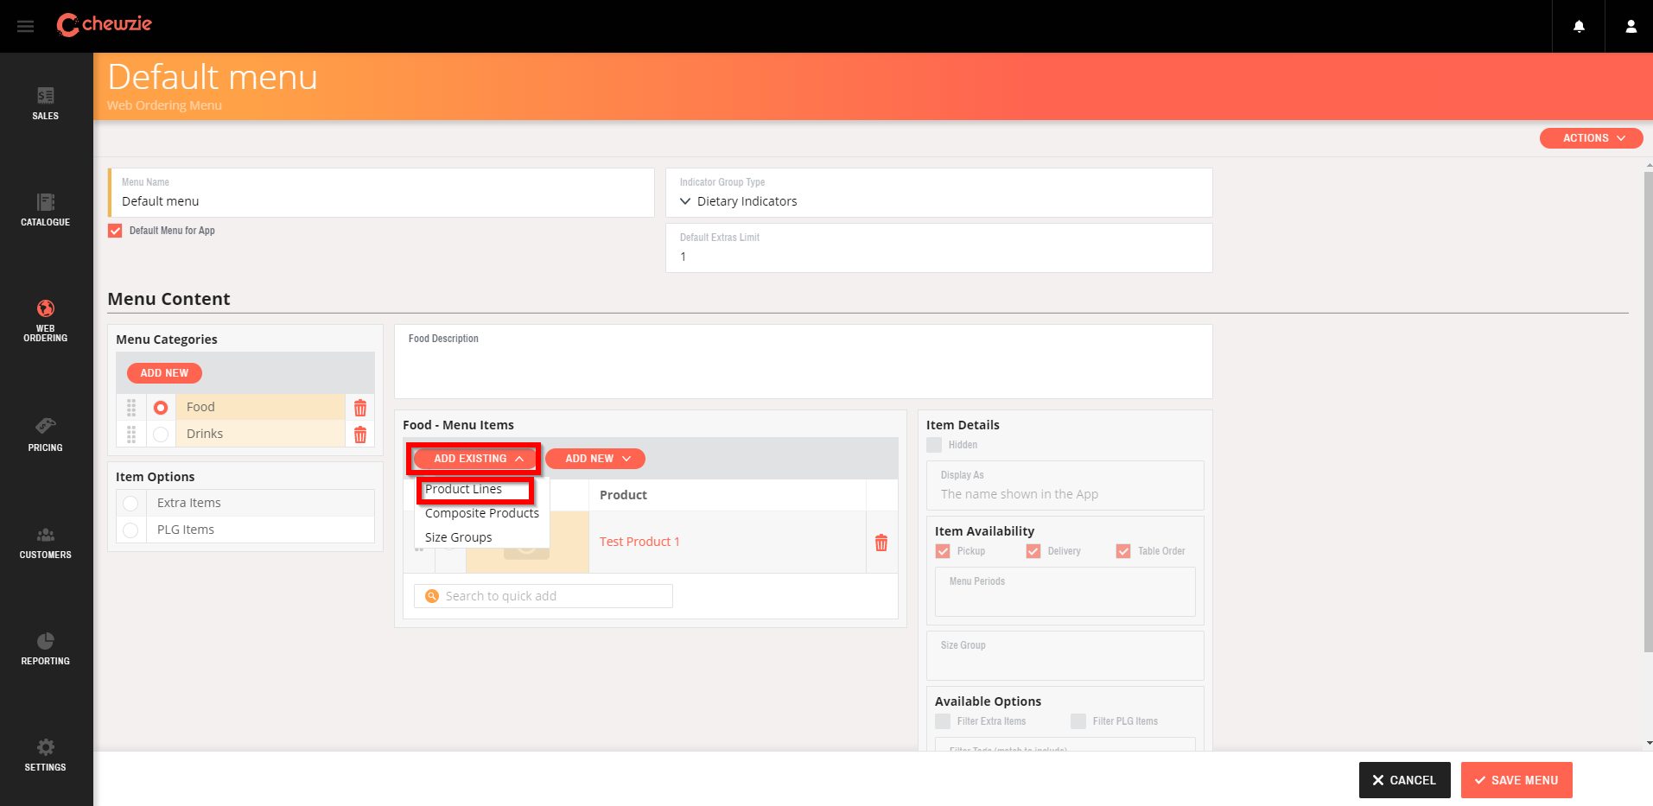
Task: Open Test Product 1 link
Action: tap(639, 542)
